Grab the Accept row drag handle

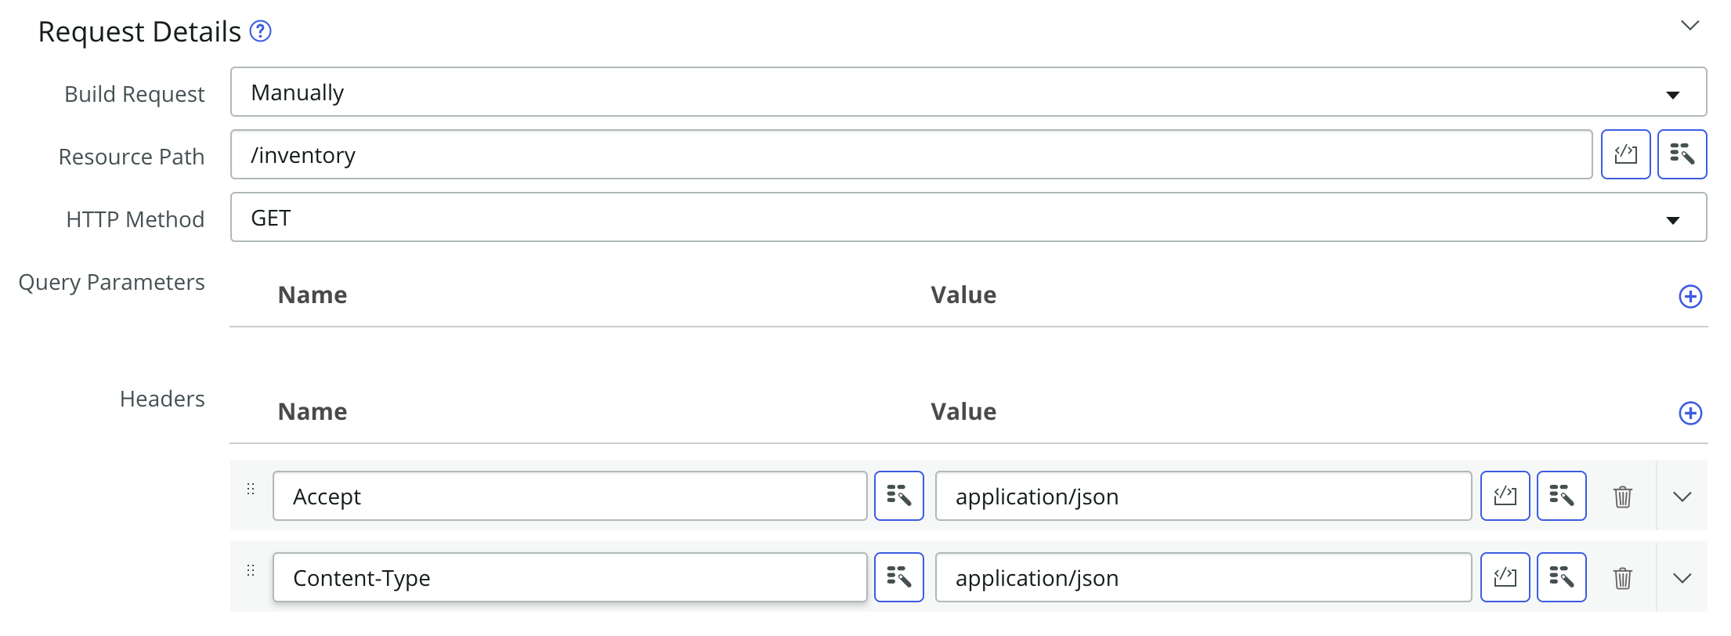251,490
